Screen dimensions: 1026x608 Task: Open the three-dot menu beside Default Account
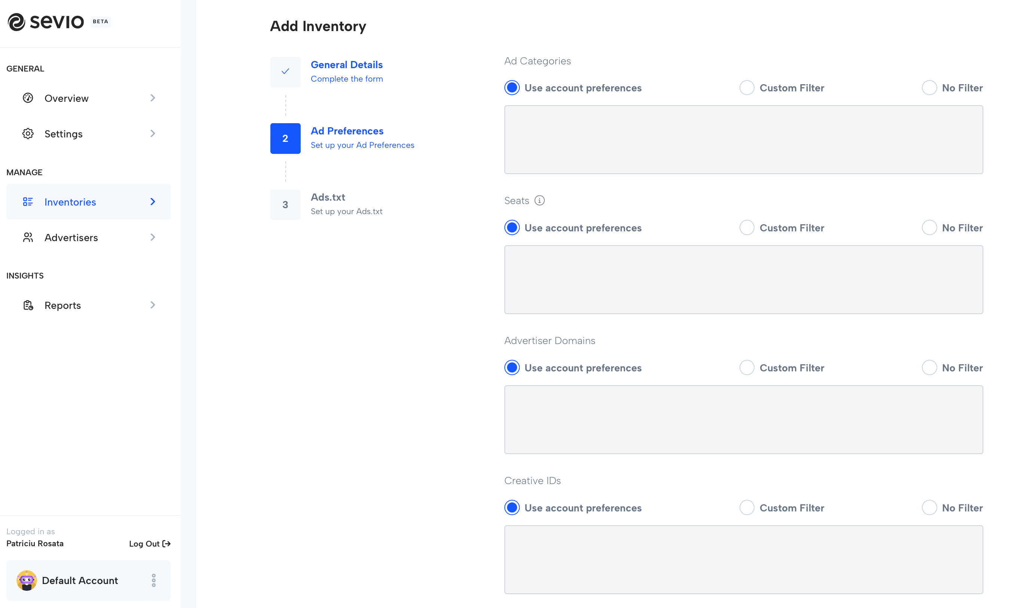point(153,580)
